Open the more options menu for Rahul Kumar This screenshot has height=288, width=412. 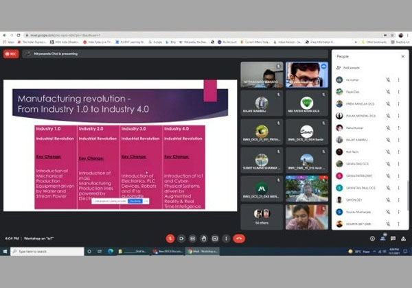pyautogui.click(x=398, y=128)
